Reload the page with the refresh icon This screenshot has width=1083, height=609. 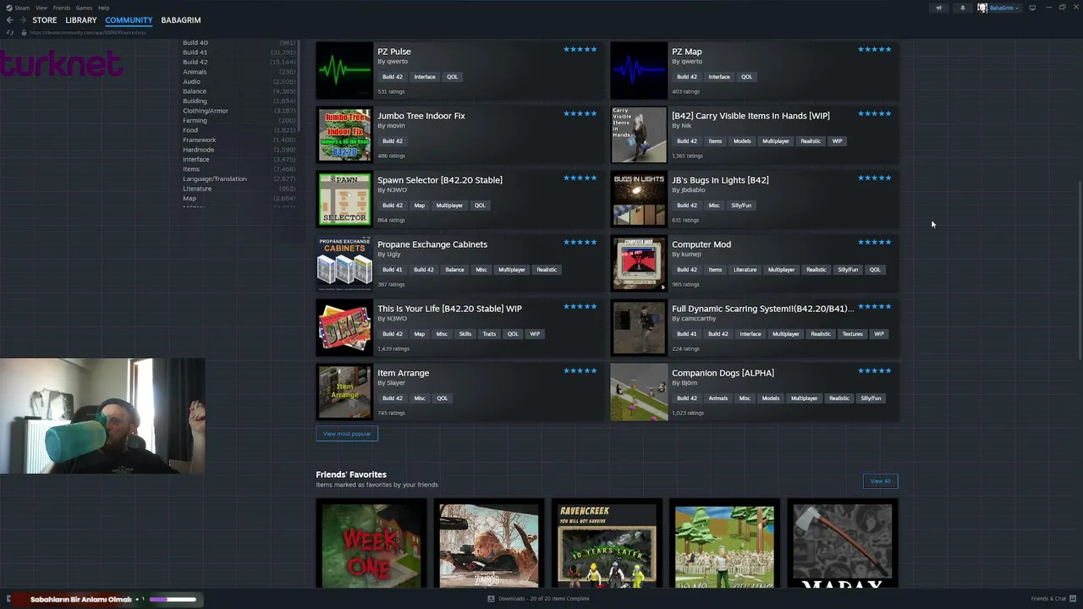pos(9,32)
